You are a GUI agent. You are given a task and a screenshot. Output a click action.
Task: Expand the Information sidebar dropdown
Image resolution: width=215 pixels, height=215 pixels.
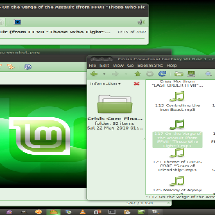coord(105,84)
